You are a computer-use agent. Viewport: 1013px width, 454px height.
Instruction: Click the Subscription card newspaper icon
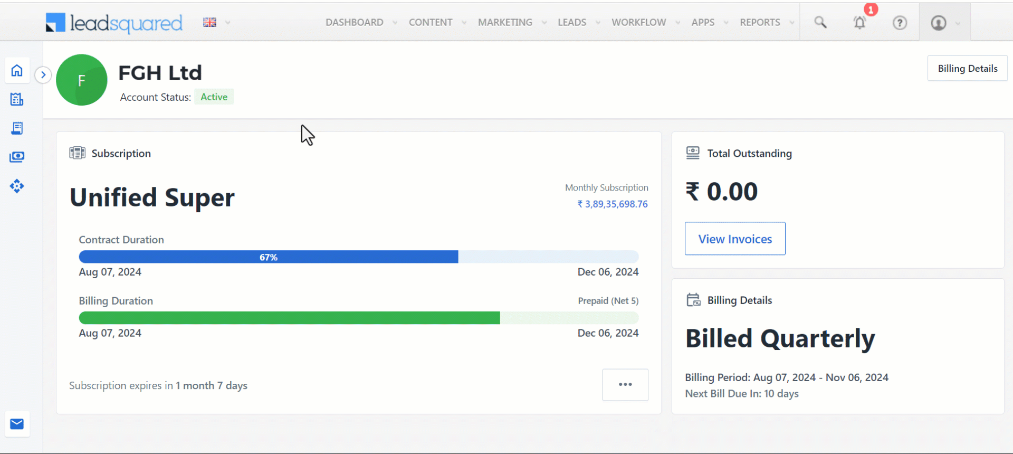77,153
